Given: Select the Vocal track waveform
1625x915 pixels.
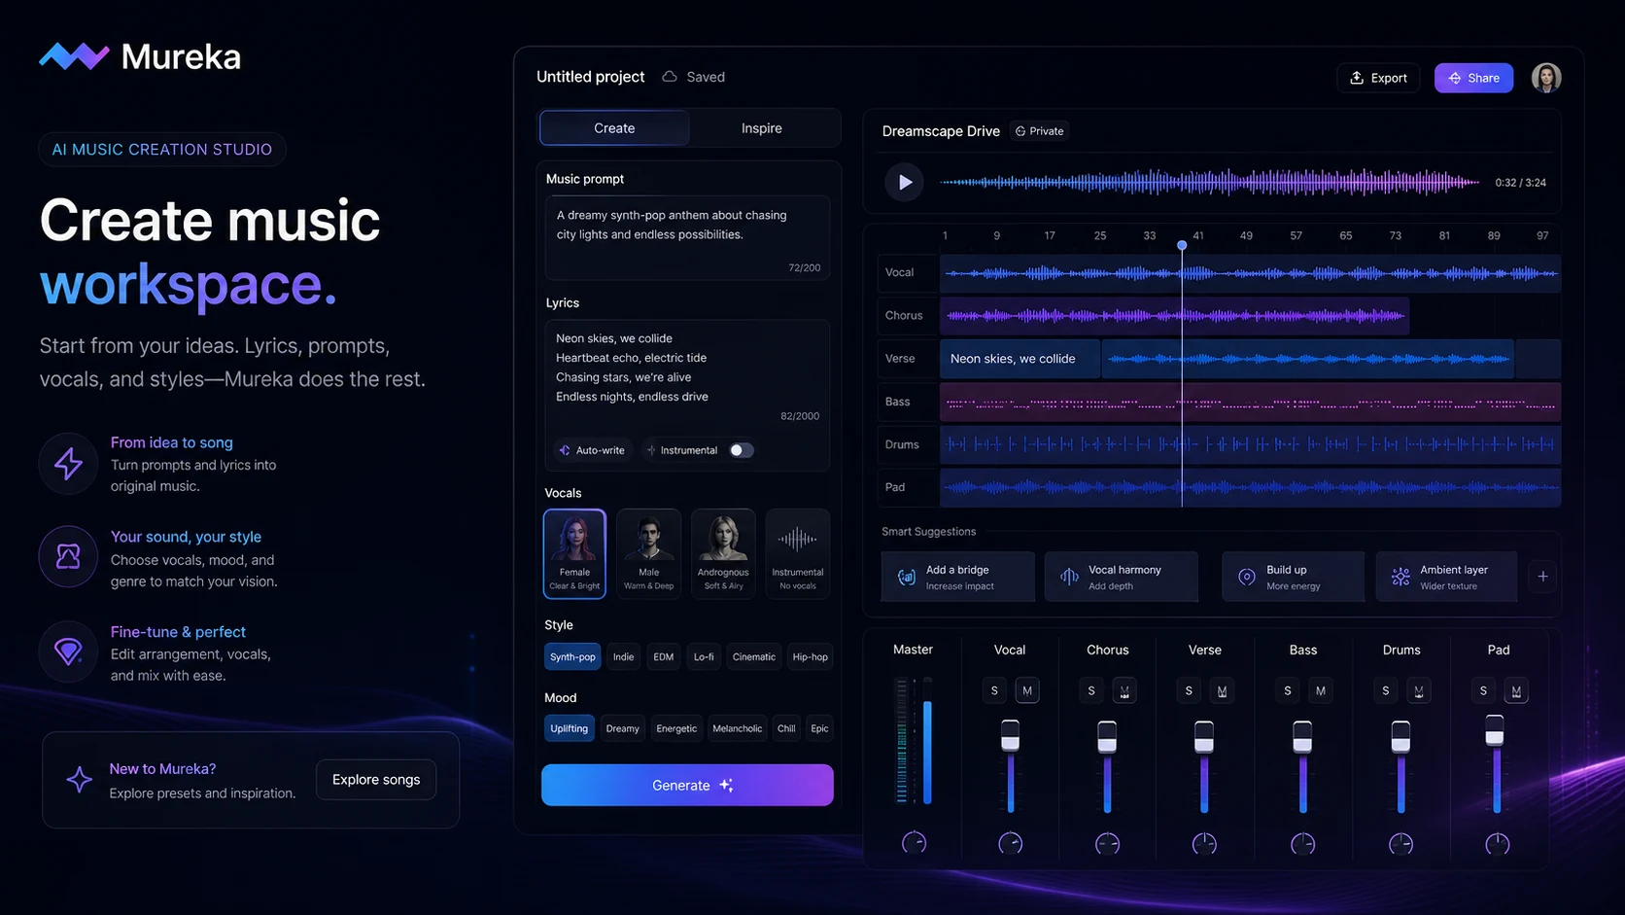Looking at the screenshot, I should (x=1250, y=273).
